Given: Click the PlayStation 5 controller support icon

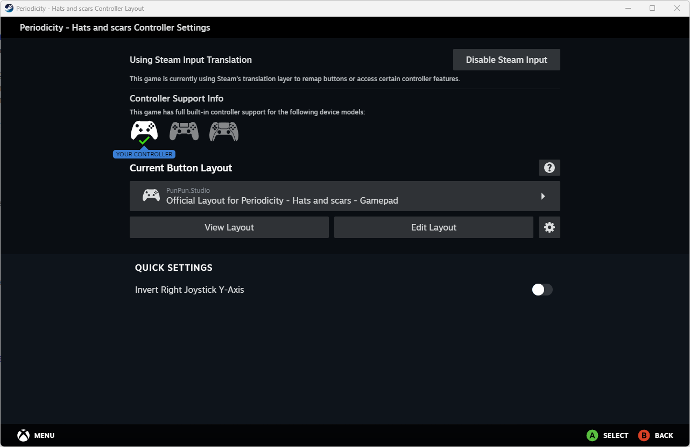Looking at the screenshot, I should pyautogui.click(x=224, y=131).
